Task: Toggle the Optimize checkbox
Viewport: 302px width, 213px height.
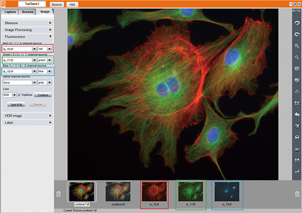Action: click(20, 95)
